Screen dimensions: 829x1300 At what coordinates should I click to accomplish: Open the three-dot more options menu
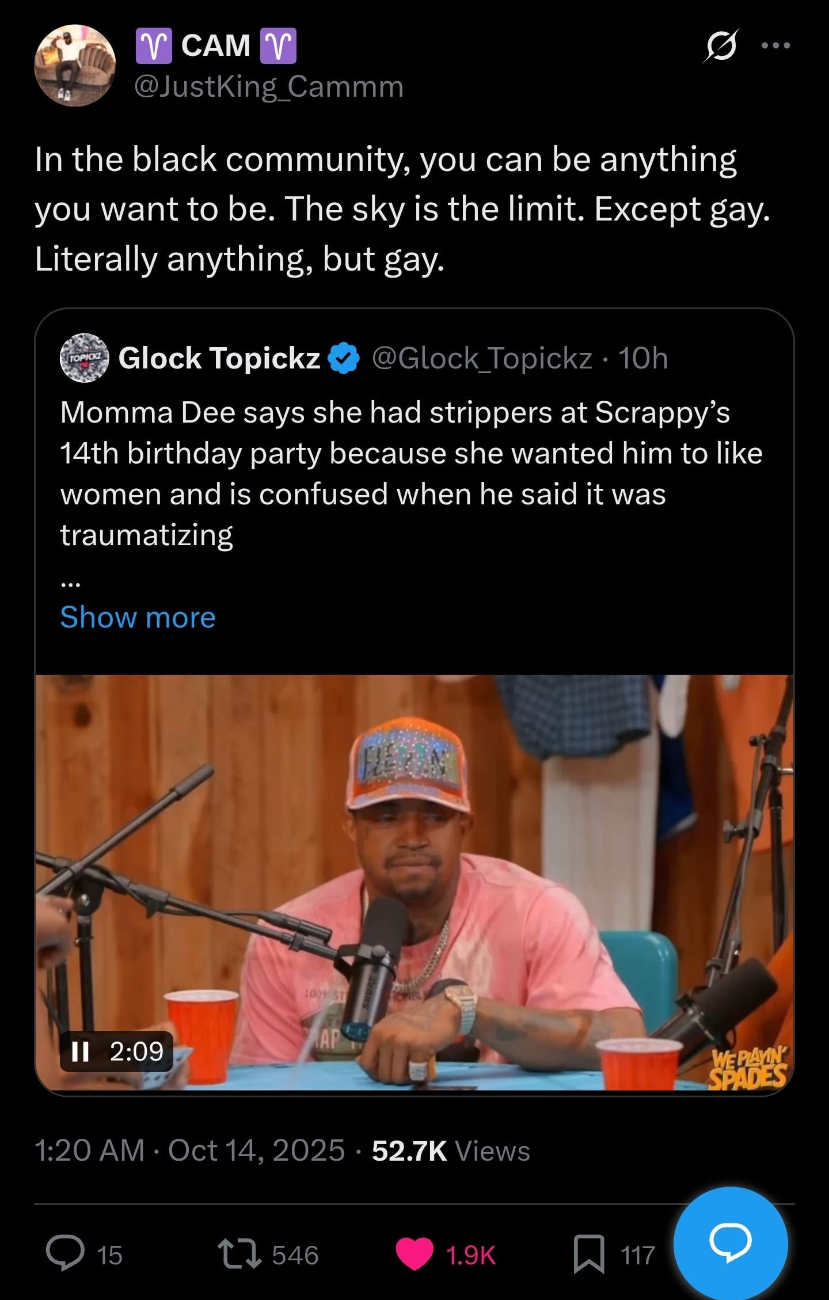pyautogui.click(x=775, y=45)
